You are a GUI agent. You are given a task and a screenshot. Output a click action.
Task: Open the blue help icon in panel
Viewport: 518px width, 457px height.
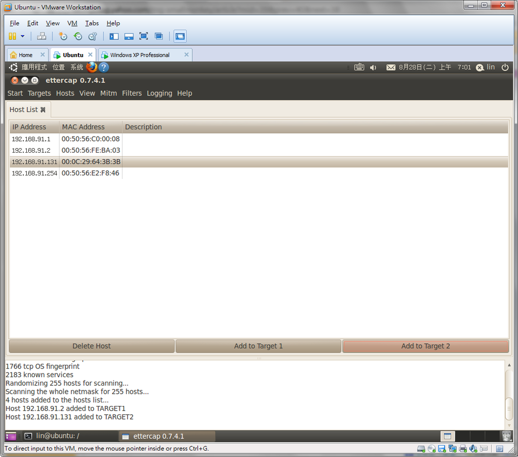coord(103,67)
